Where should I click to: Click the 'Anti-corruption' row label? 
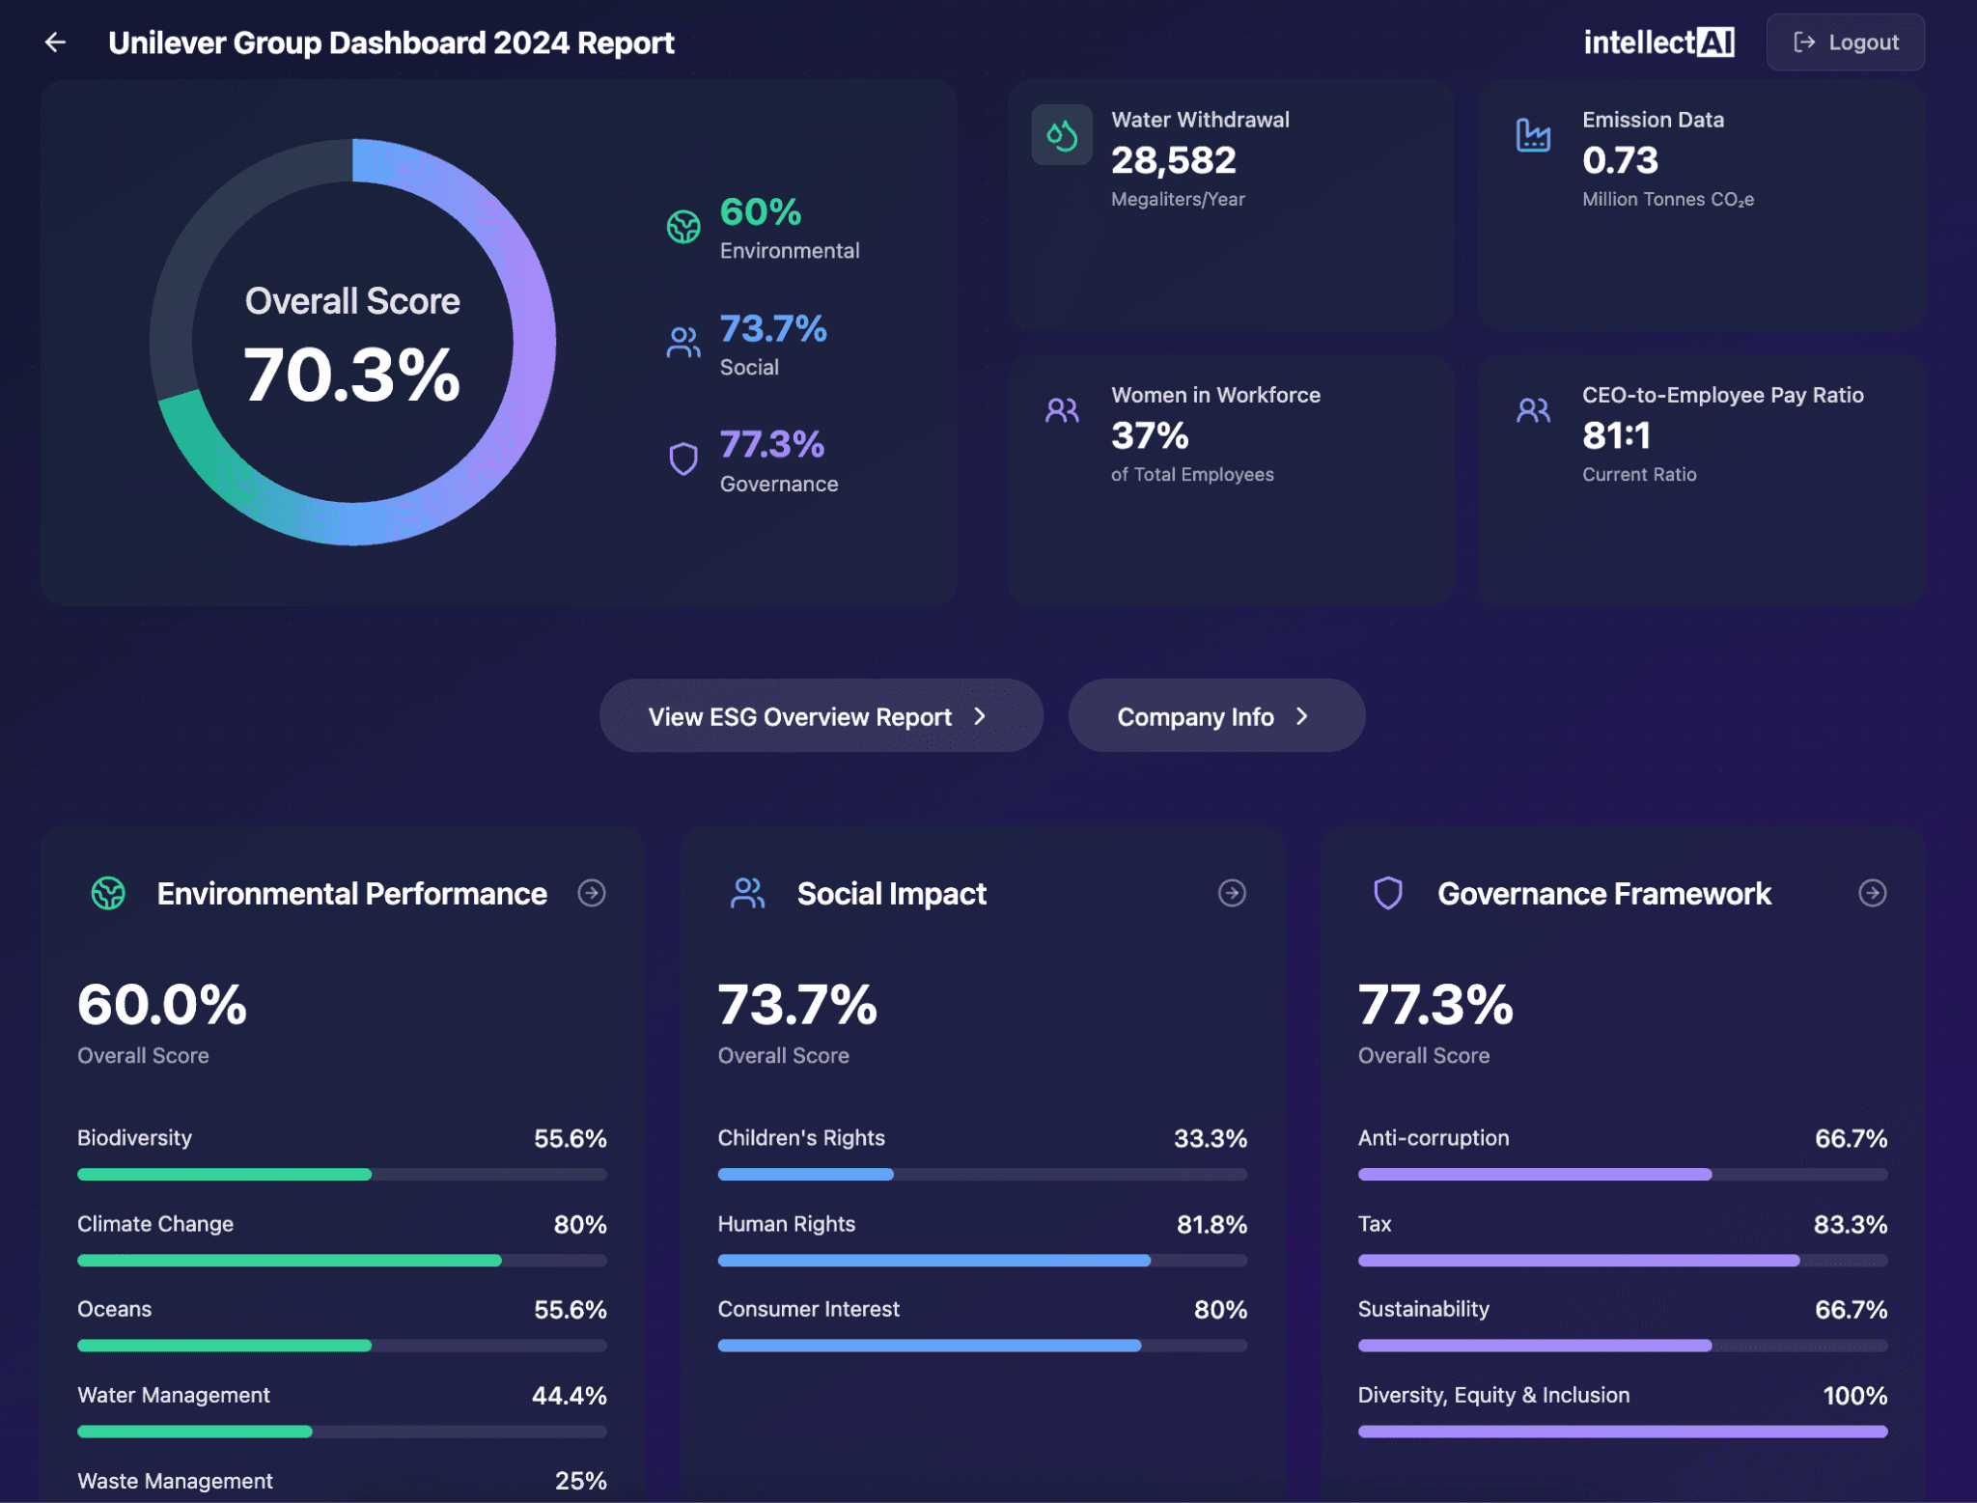pos(1434,1138)
